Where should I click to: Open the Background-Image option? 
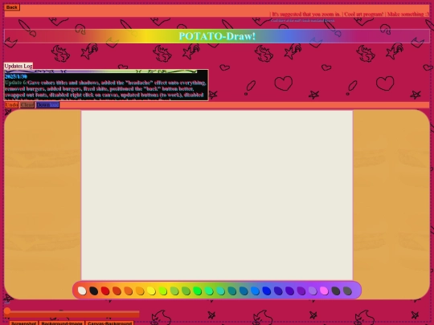[62, 323]
